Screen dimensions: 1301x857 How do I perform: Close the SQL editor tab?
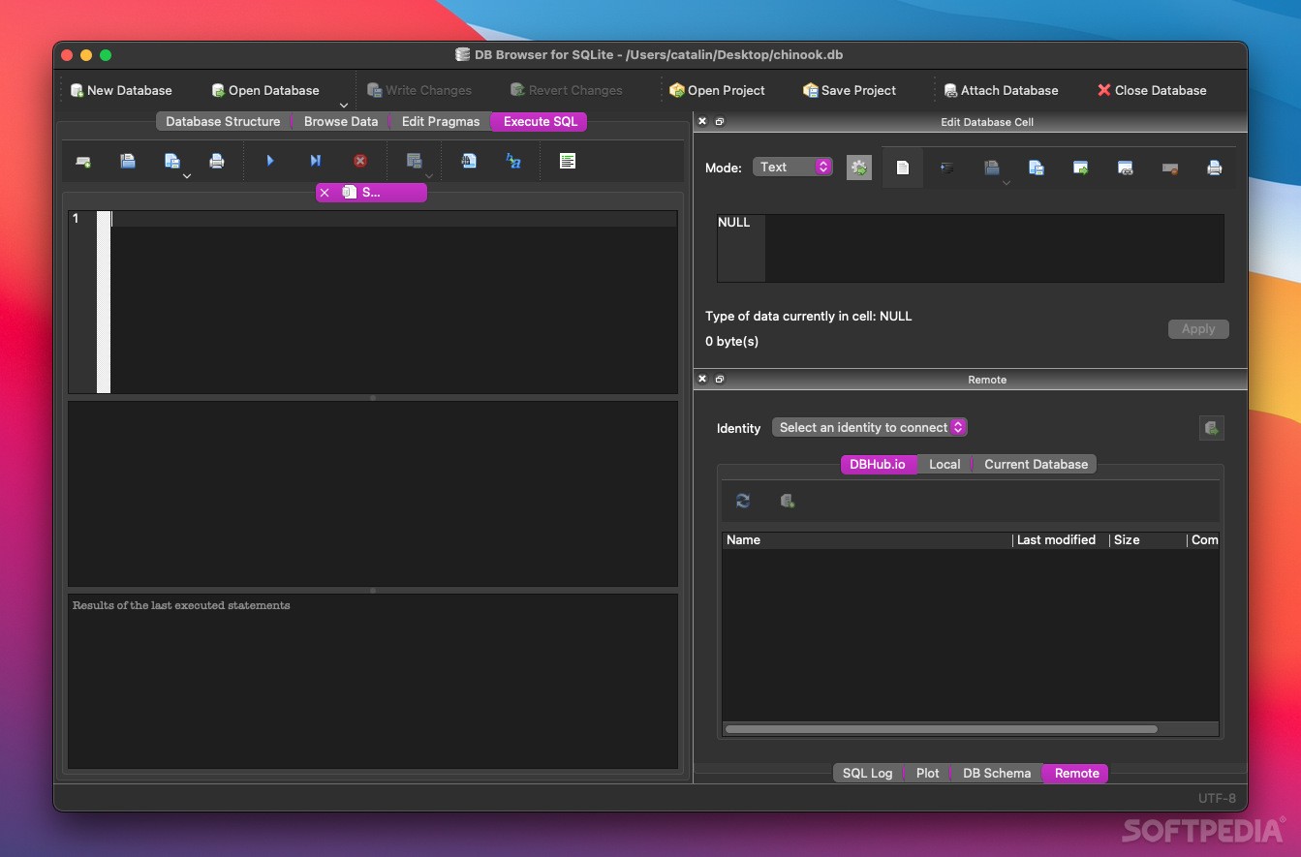[x=325, y=193]
